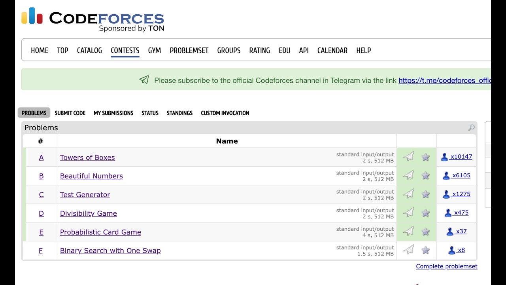Open GROUPS in main navigation

tap(229, 50)
